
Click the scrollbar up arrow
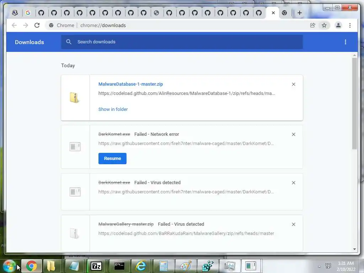click(354, 55)
